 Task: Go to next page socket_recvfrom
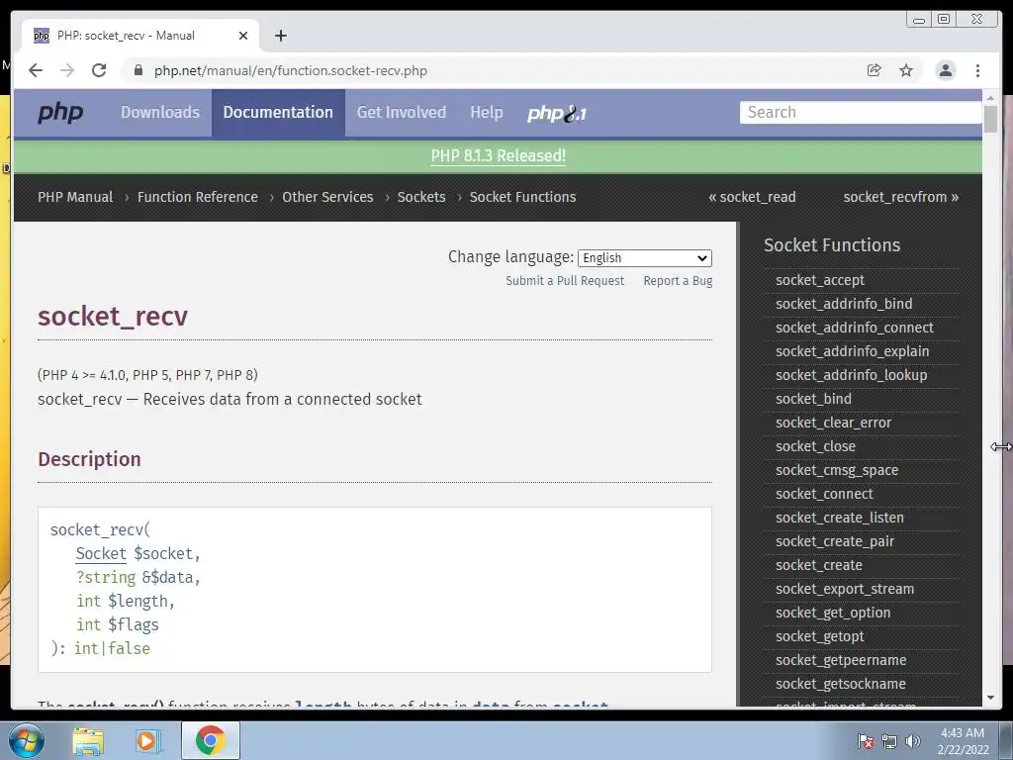pos(900,197)
